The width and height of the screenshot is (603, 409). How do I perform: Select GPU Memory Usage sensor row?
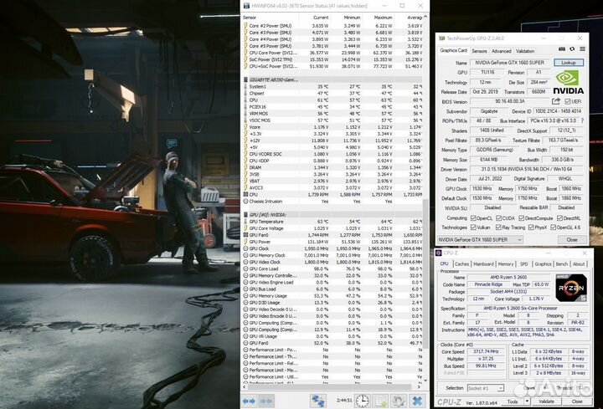coord(332,296)
